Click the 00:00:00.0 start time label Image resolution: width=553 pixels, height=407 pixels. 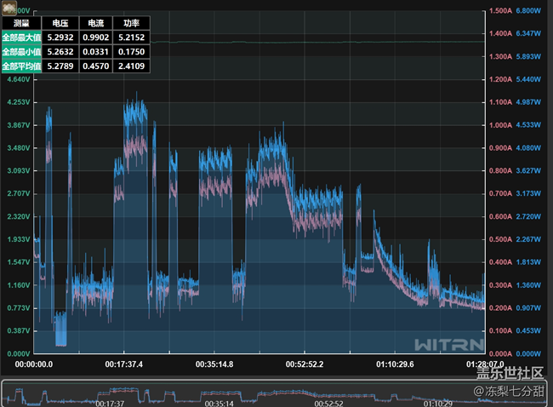point(34,364)
